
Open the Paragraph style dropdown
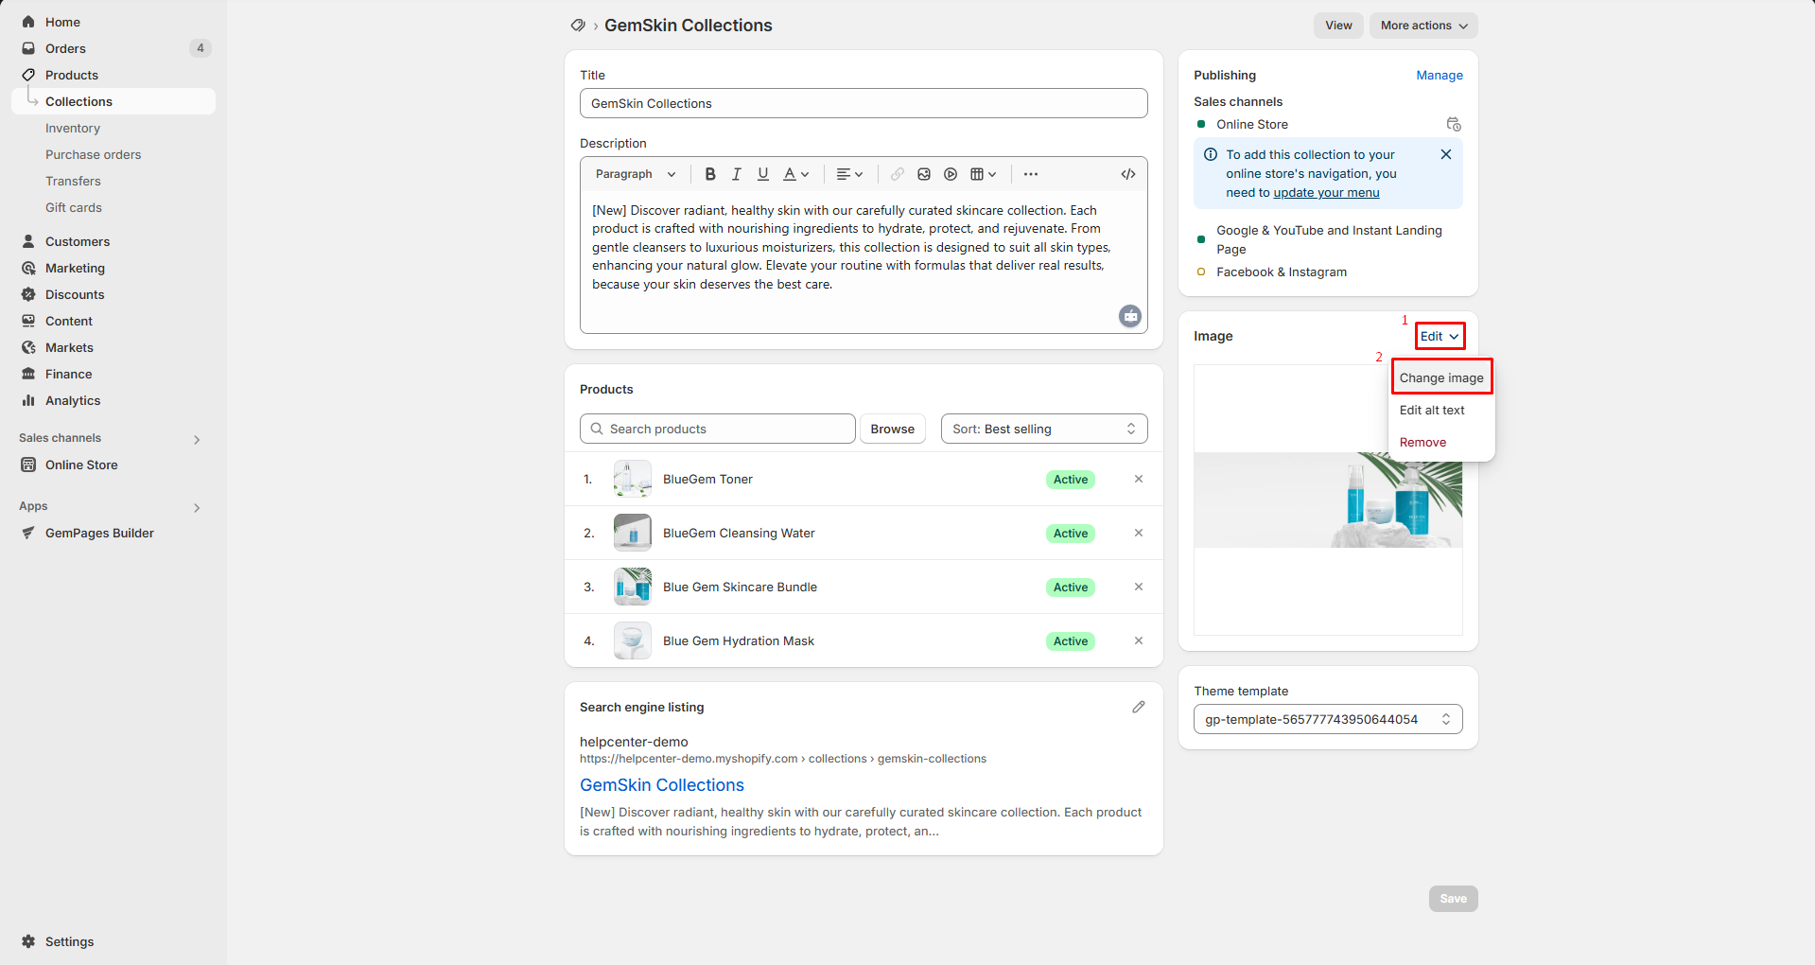636,174
